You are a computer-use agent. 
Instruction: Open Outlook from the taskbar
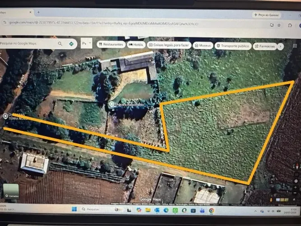click(x=157, y=210)
